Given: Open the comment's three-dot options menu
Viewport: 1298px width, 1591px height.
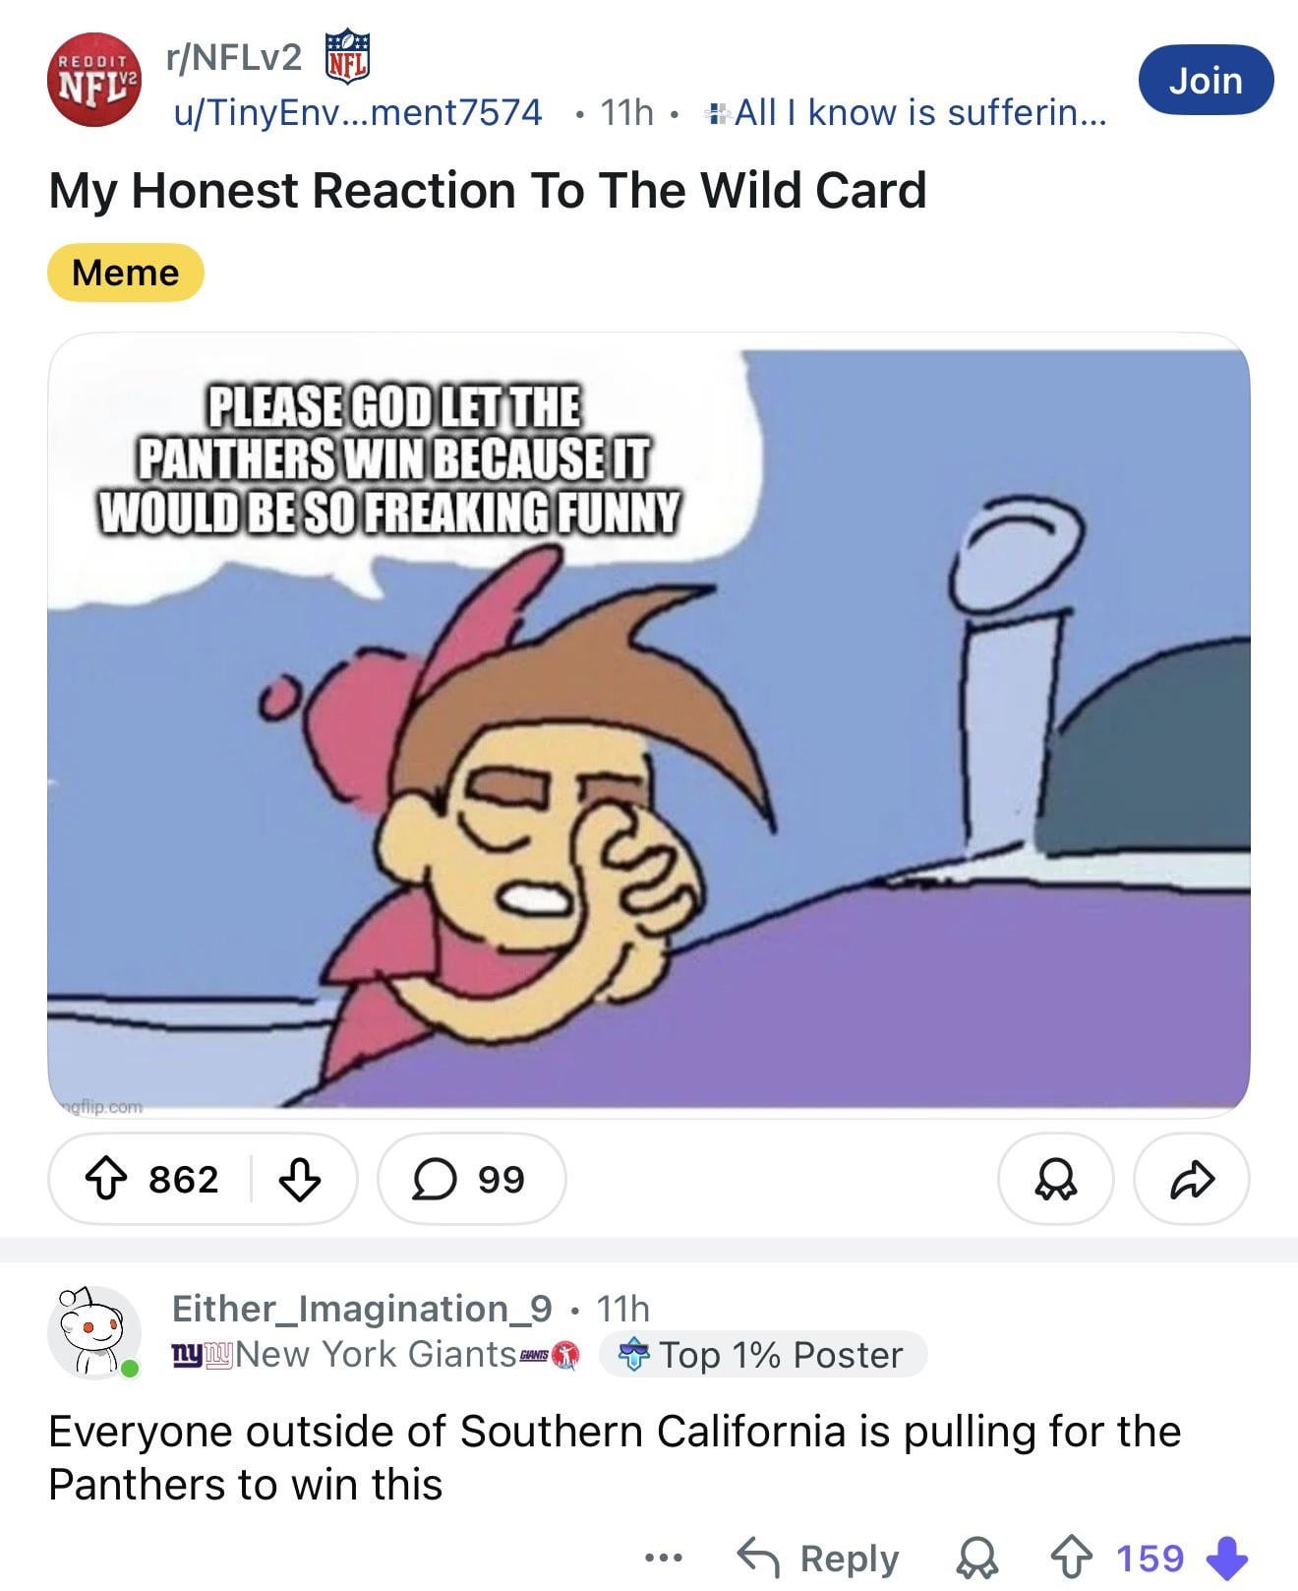Looking at the screenshot, I should (x=664, y=1558).
